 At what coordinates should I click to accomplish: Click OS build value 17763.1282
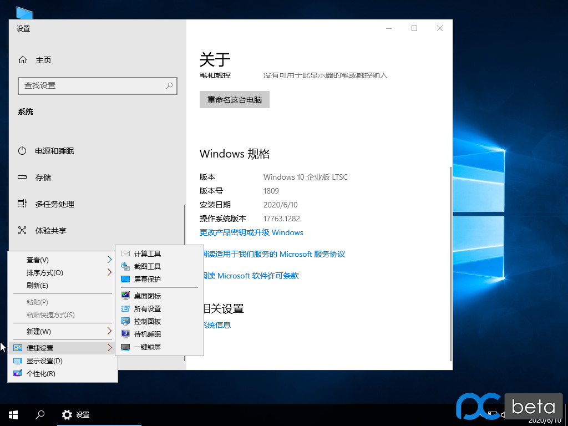click(281, 219)
